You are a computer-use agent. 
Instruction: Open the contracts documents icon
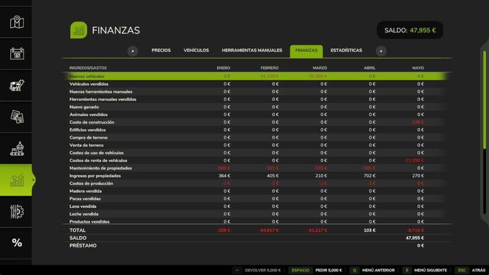click(17, 117)
